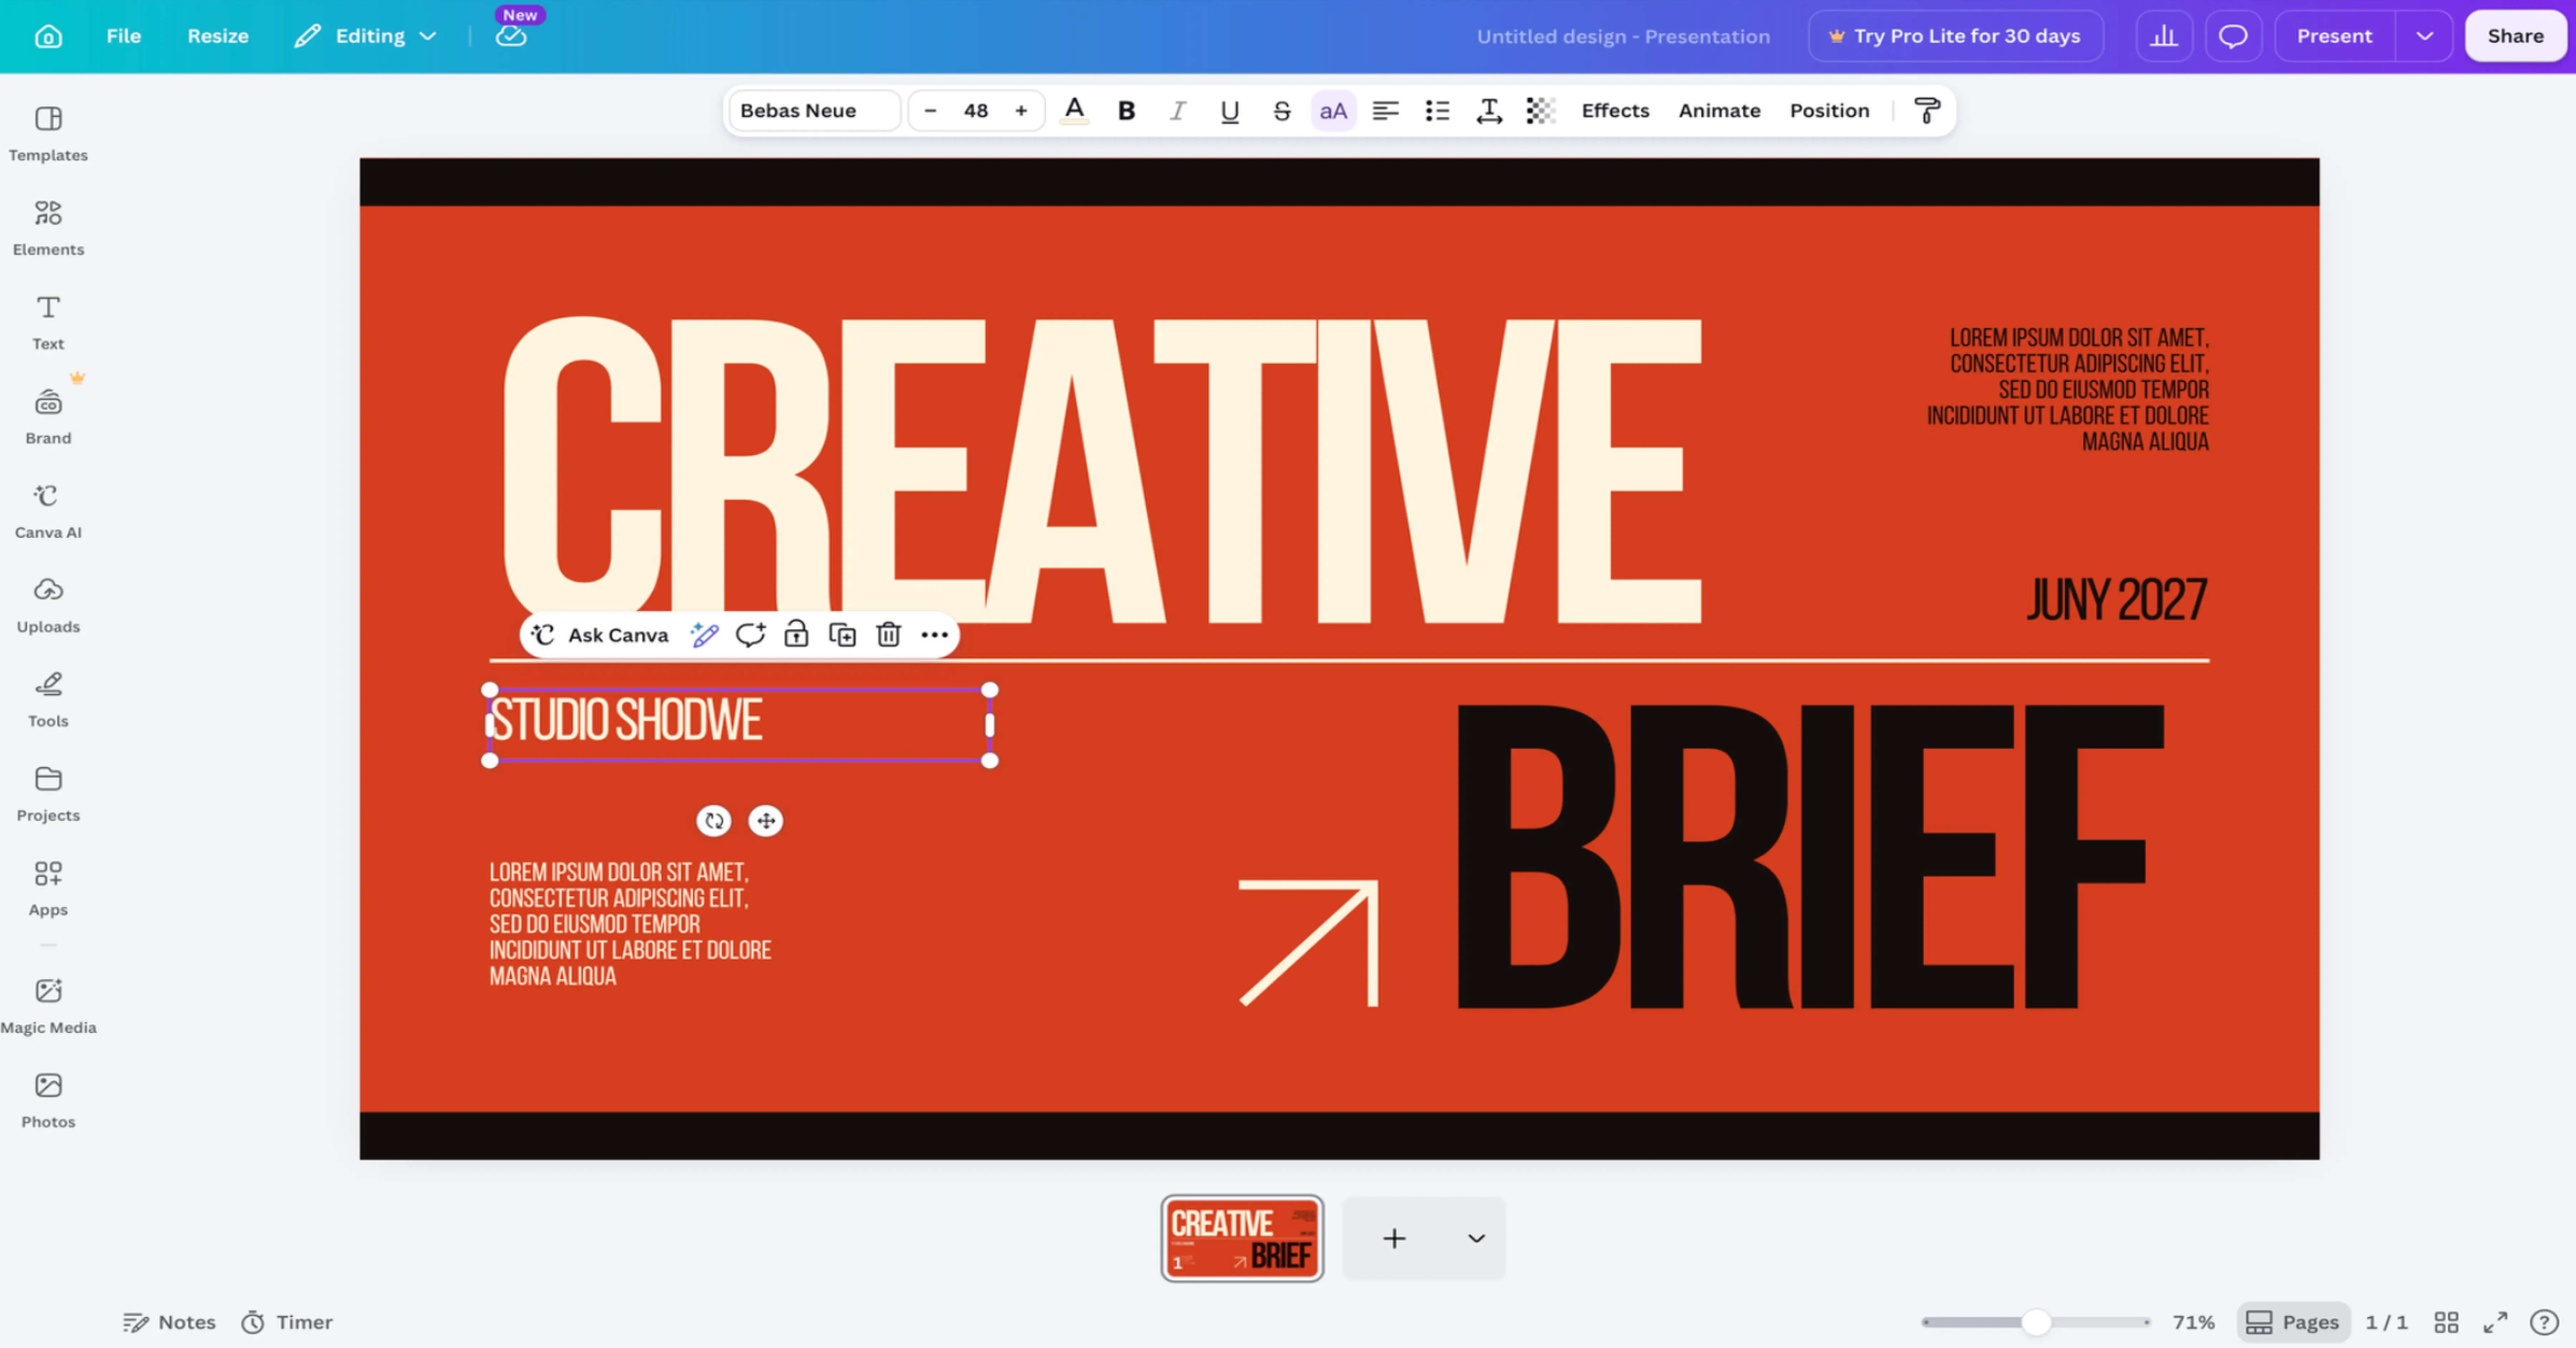2576x1348 pixels.
Task: Open the comments speech bubble icon
Action: [2233, 36]
